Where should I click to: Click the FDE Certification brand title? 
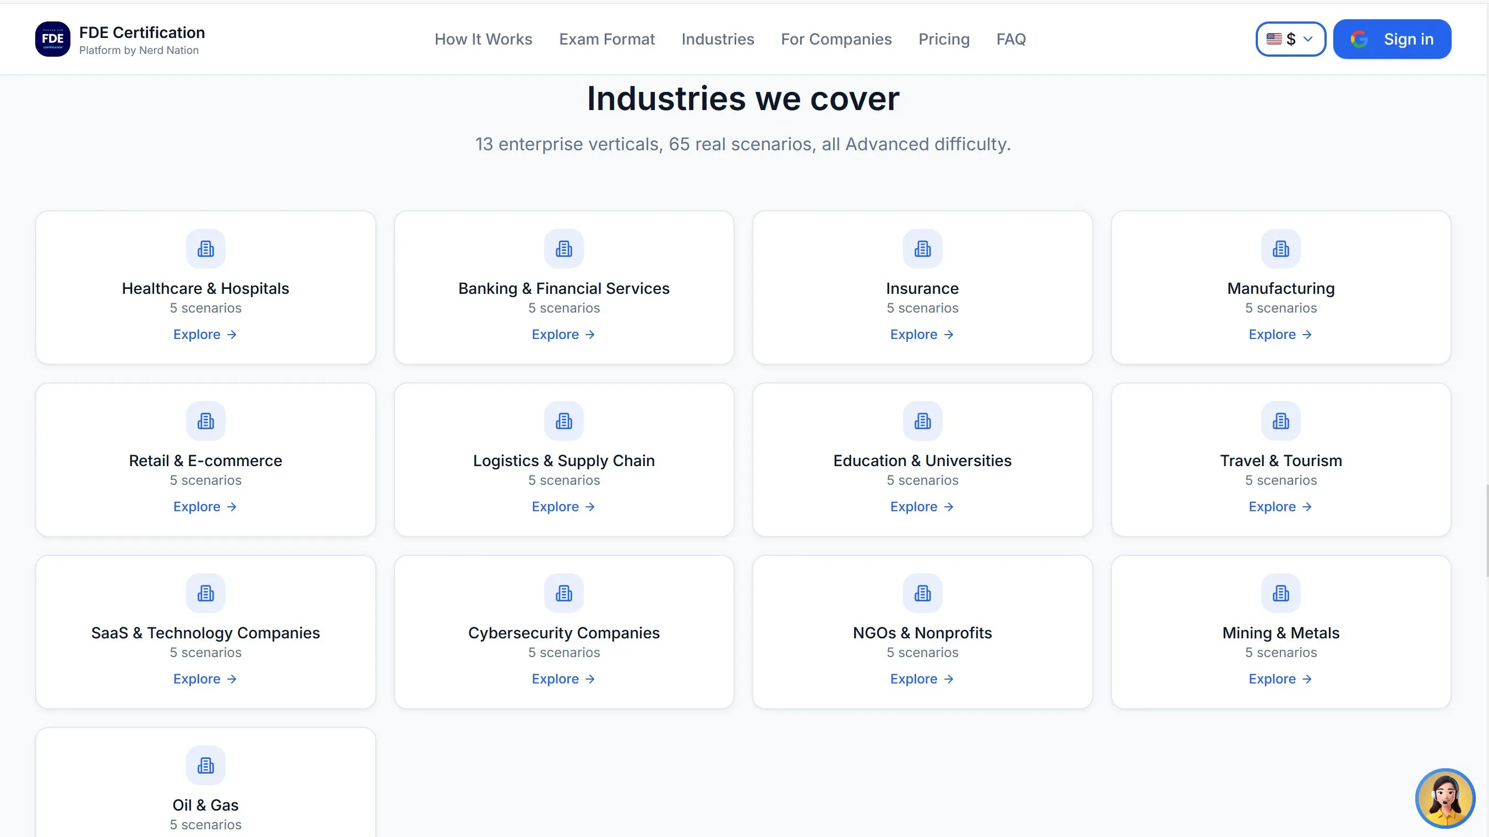coord(142,32)
